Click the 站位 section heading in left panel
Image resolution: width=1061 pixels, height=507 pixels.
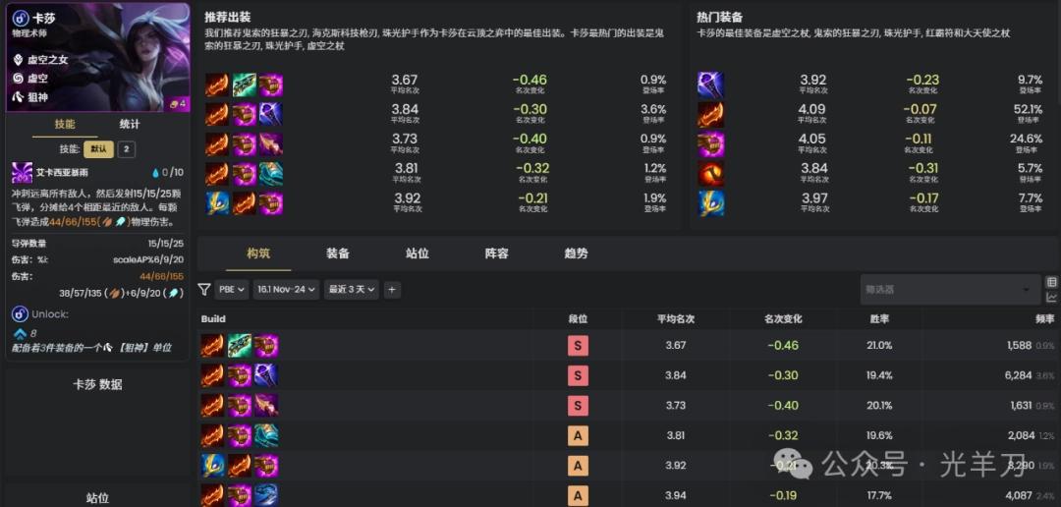click(97, 497)
